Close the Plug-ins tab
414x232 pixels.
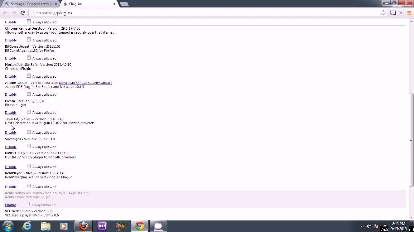[x=114, y=4]
